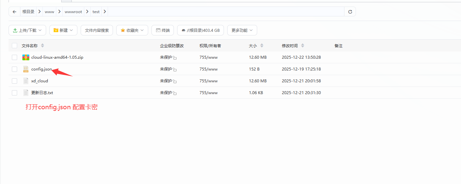This screenshot has width=461, height=184.
Task: Click the xd_cloud file icon
Action: click(26, 81)
